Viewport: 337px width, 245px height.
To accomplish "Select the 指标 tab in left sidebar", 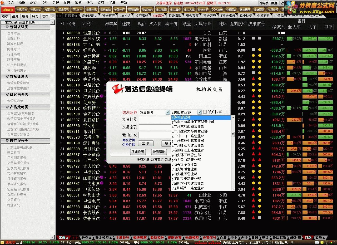I will [45, 16].
